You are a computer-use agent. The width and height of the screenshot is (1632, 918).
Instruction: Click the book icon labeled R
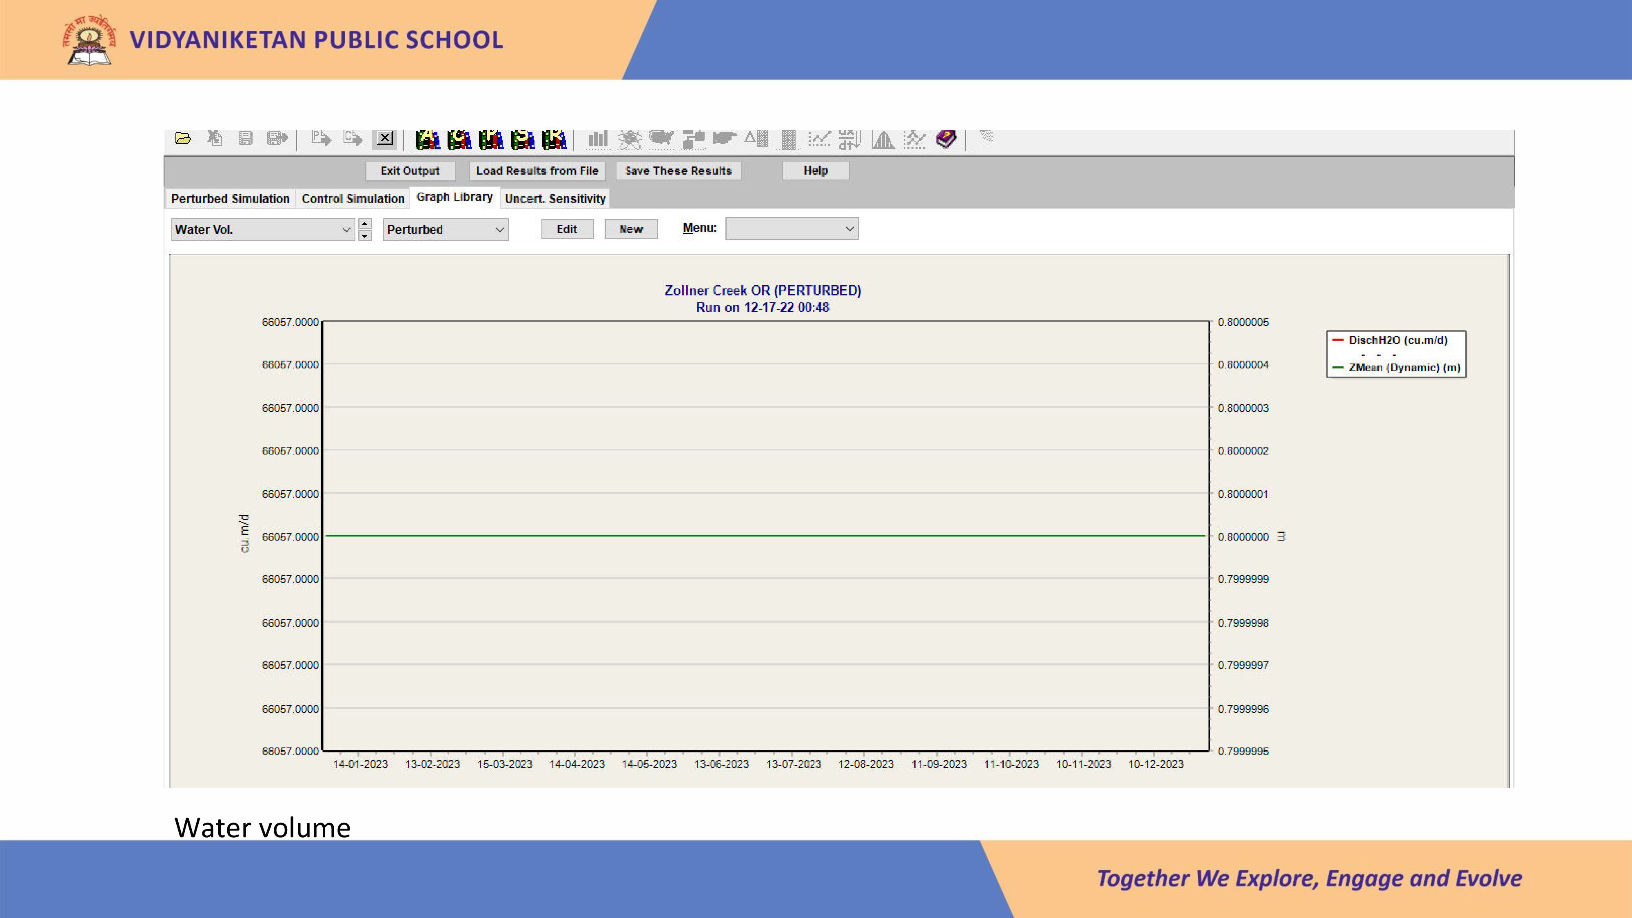554,140
